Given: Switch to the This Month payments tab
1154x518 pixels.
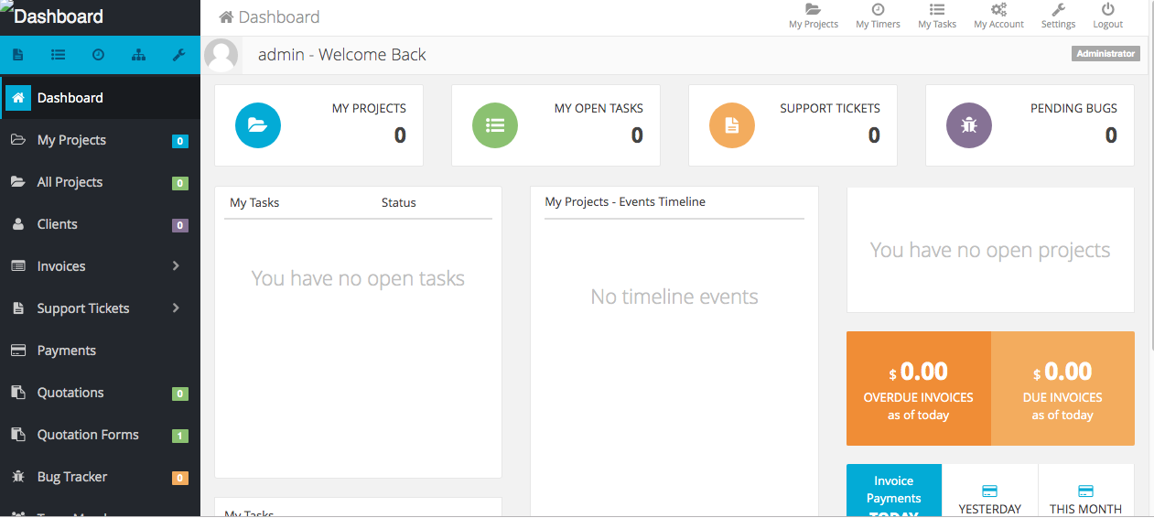Looking at the screenshot, I should pyautogui.click(x=1085, y=500).
